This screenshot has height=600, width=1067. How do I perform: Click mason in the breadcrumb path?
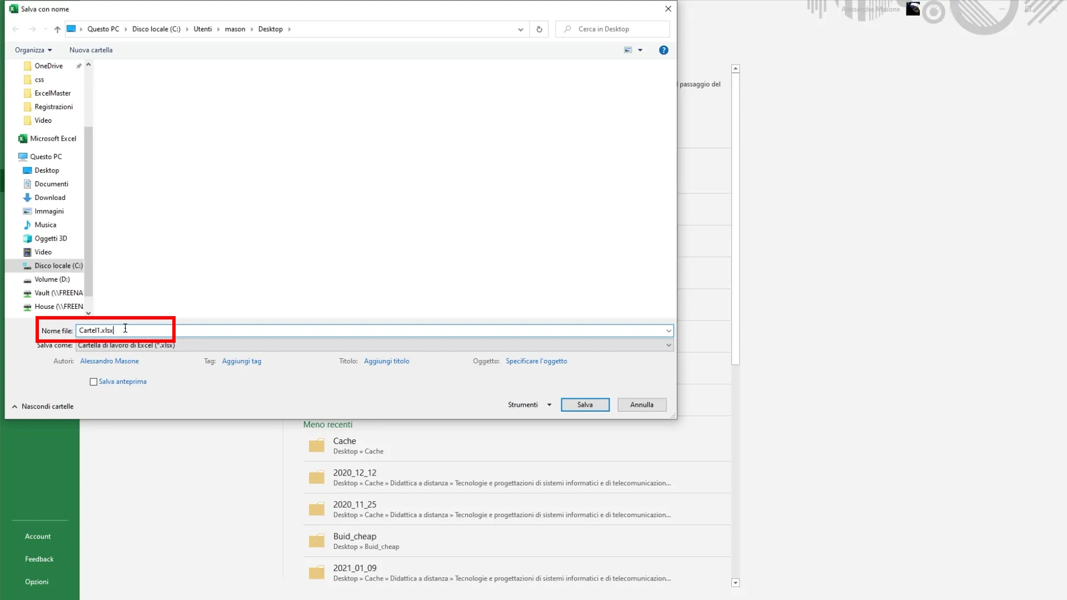coord(235,29)
